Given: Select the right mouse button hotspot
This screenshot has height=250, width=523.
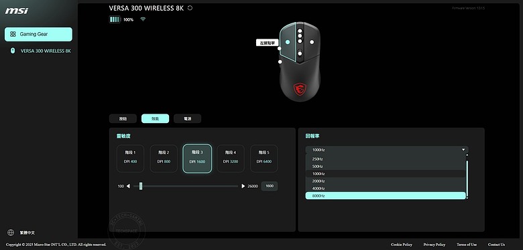Looking at the screenshot, I should tap(312, 42).
